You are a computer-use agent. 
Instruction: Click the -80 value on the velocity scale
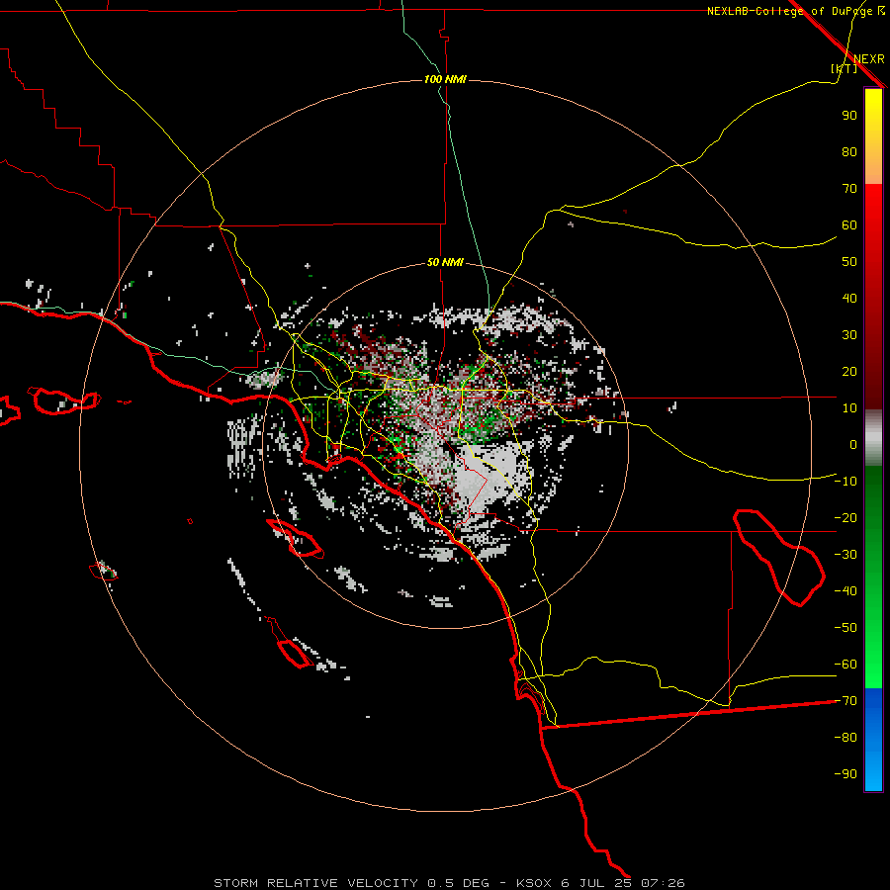[x=845, y=738]
